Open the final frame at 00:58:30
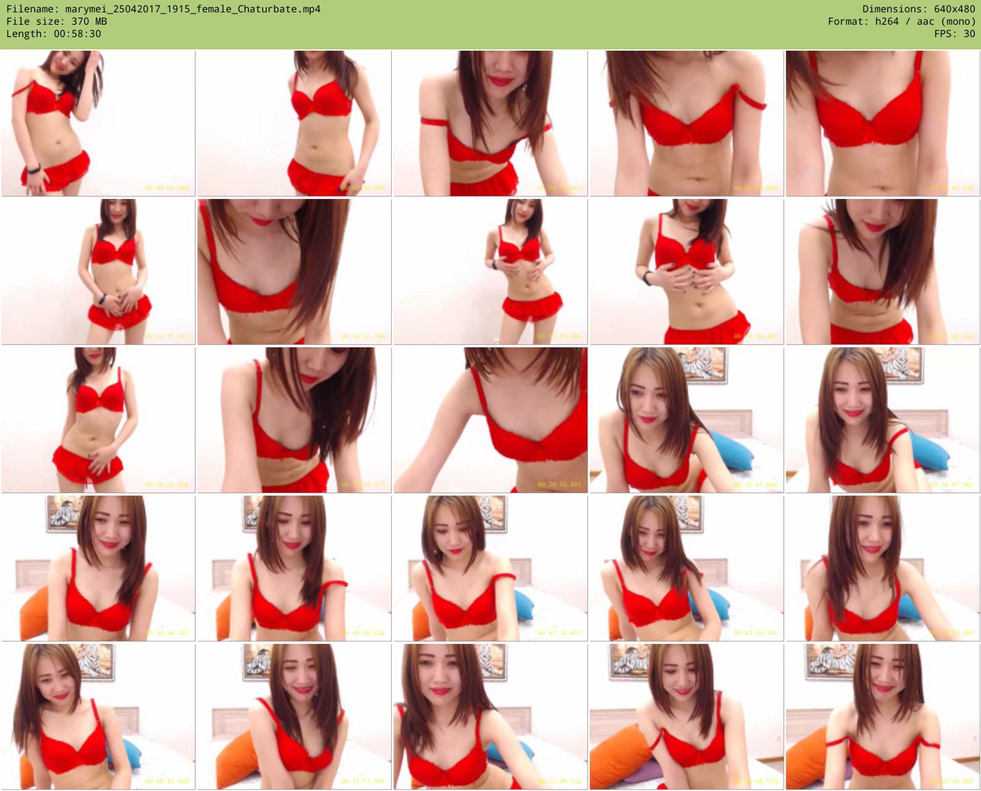This screenshot has width=981, height=791. [x=883, y=717]
